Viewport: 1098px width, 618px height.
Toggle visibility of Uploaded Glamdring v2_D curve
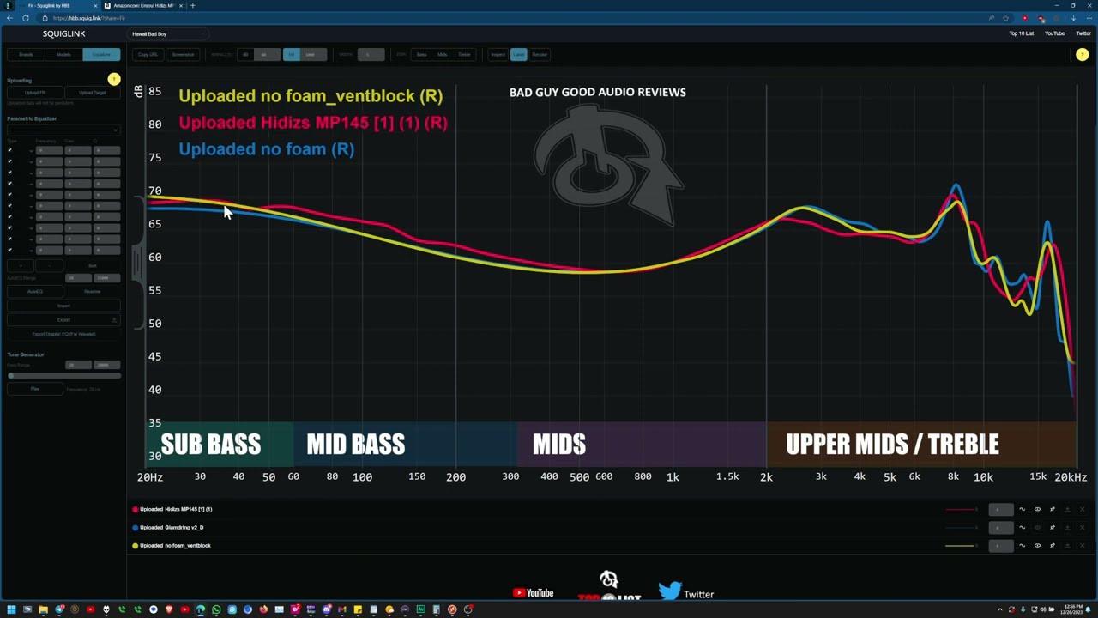coord(1037,527)
